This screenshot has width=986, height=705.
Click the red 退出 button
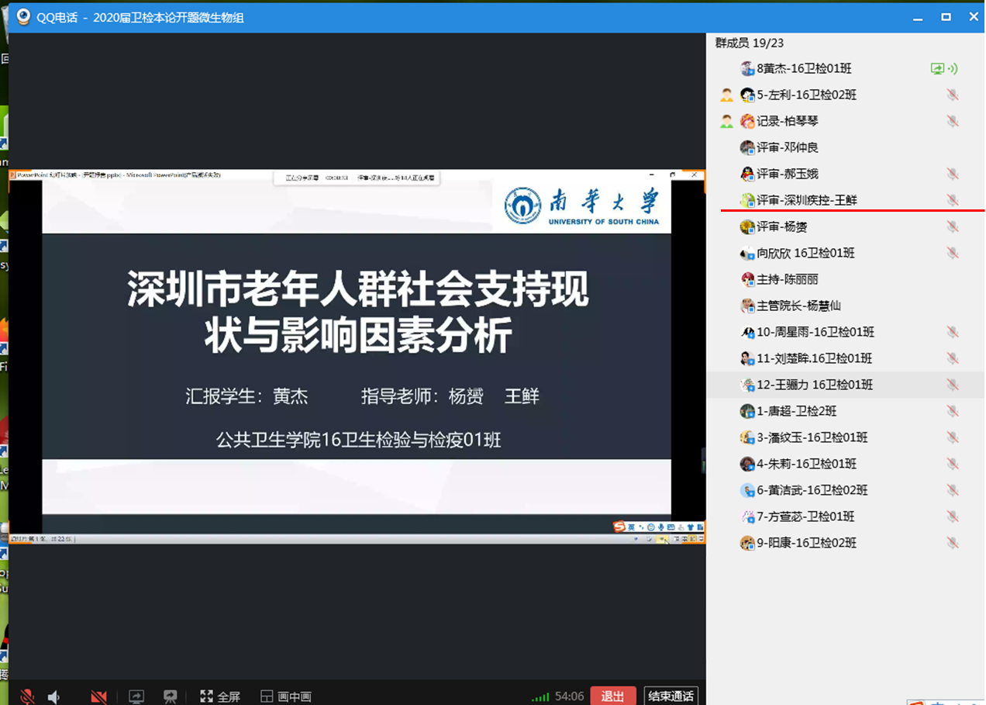pos(612,696)
